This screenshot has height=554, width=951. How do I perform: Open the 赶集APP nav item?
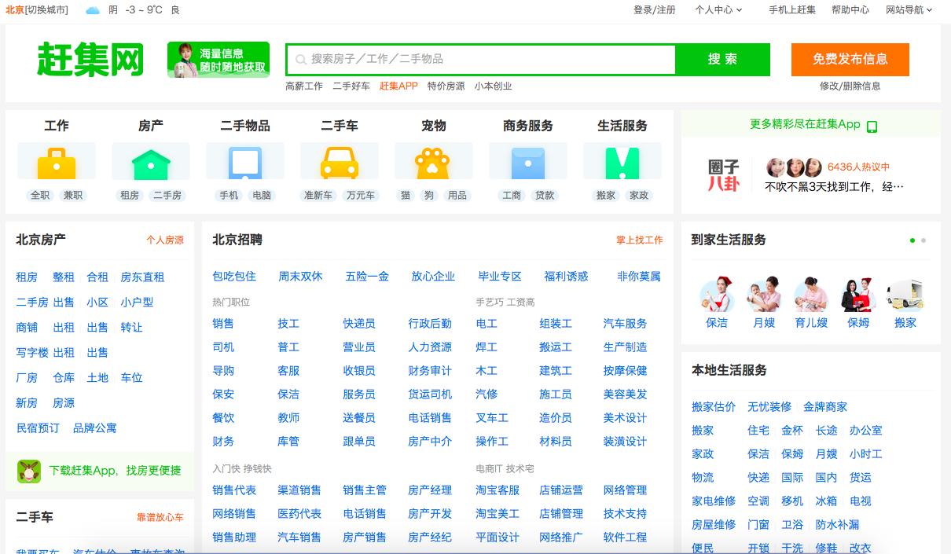pyautogui.click(x=397, y=86)
